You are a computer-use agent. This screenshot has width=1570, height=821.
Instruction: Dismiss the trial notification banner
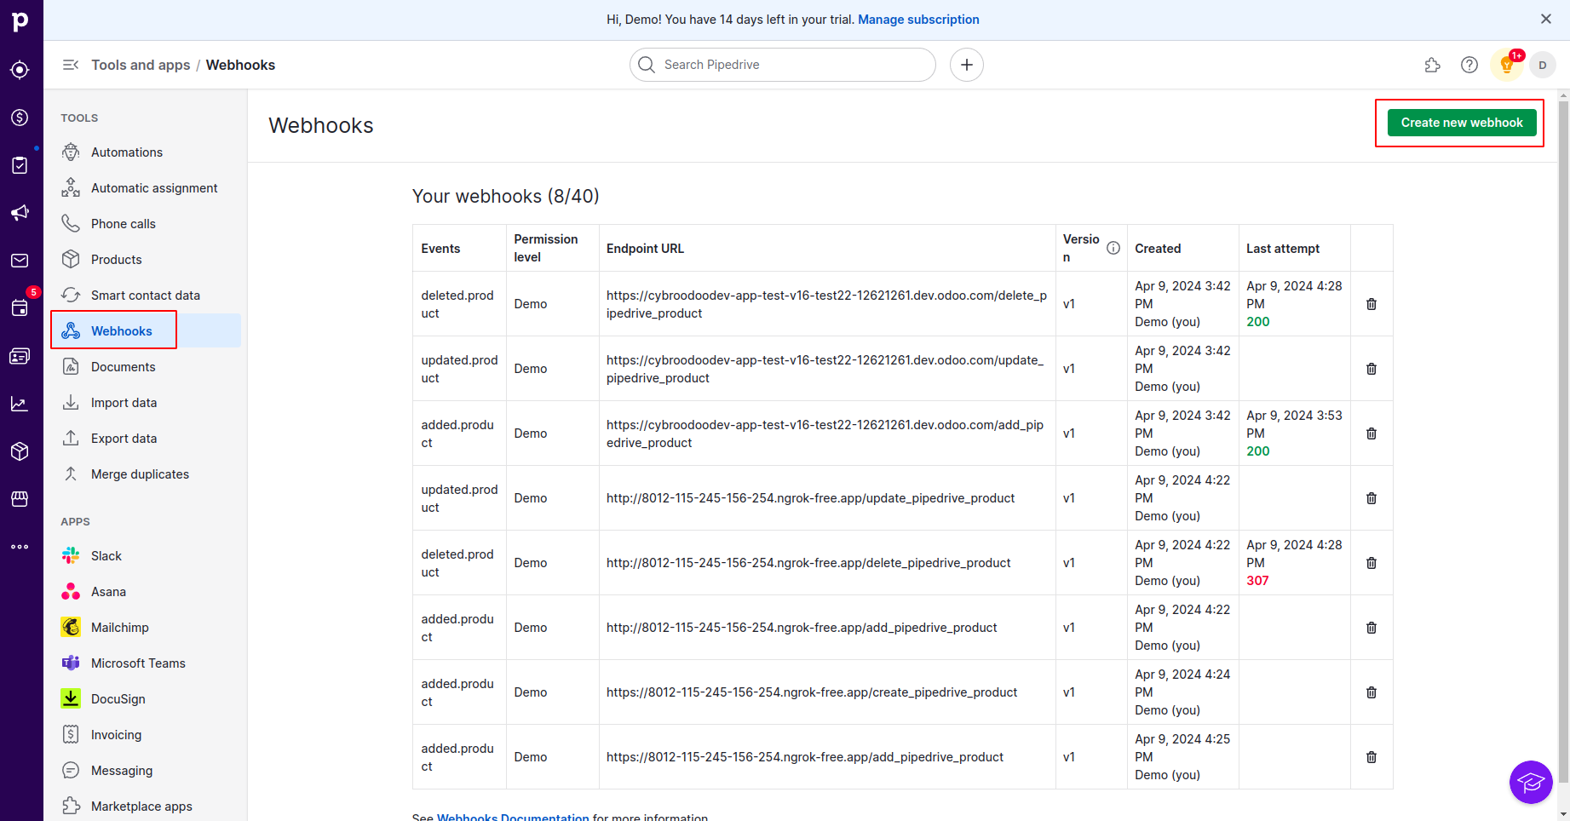coord(1546,19)
